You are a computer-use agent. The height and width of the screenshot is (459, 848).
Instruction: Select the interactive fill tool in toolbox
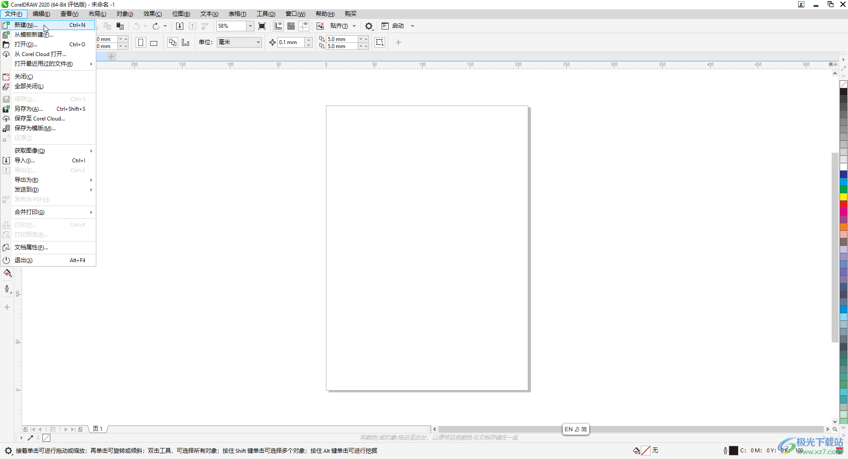tap(7, 273)
